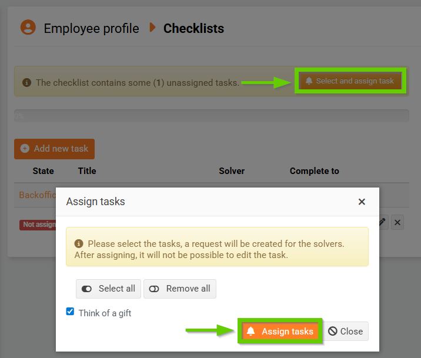Confirm with the orange Assign tasks button
The width and height of the screenshot is (421, 358).
[280, 332]
